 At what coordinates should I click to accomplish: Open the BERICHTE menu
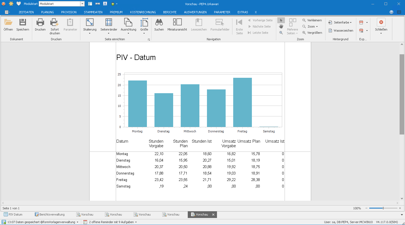170,12
